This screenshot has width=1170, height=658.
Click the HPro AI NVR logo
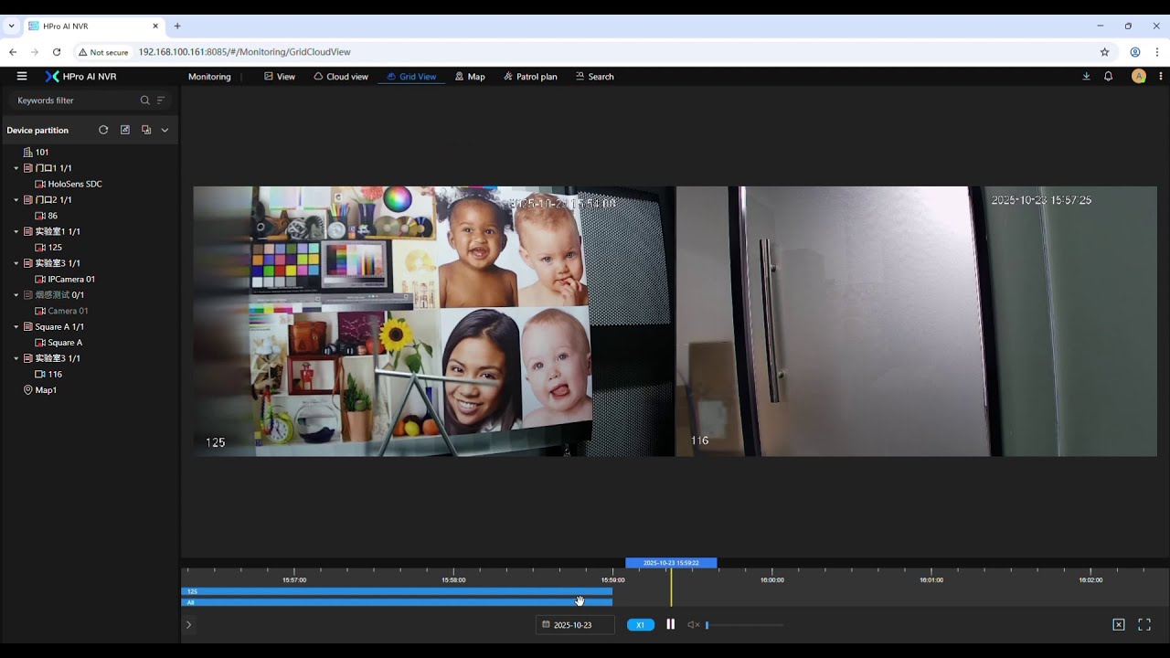tap(80, 77)
